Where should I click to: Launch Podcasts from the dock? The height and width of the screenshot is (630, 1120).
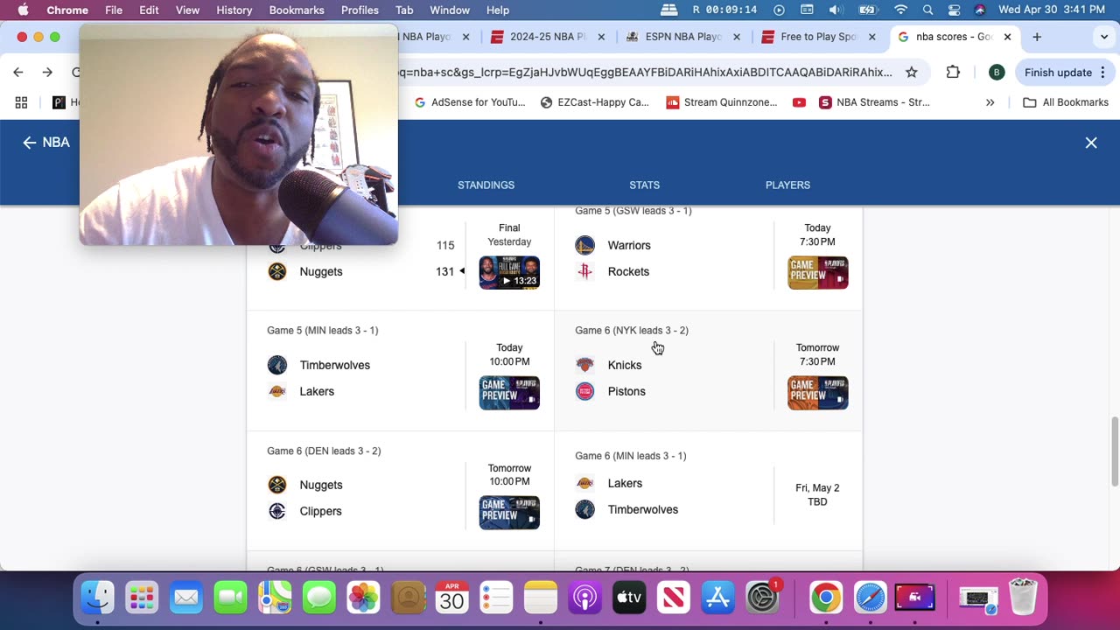coord(584,598)
